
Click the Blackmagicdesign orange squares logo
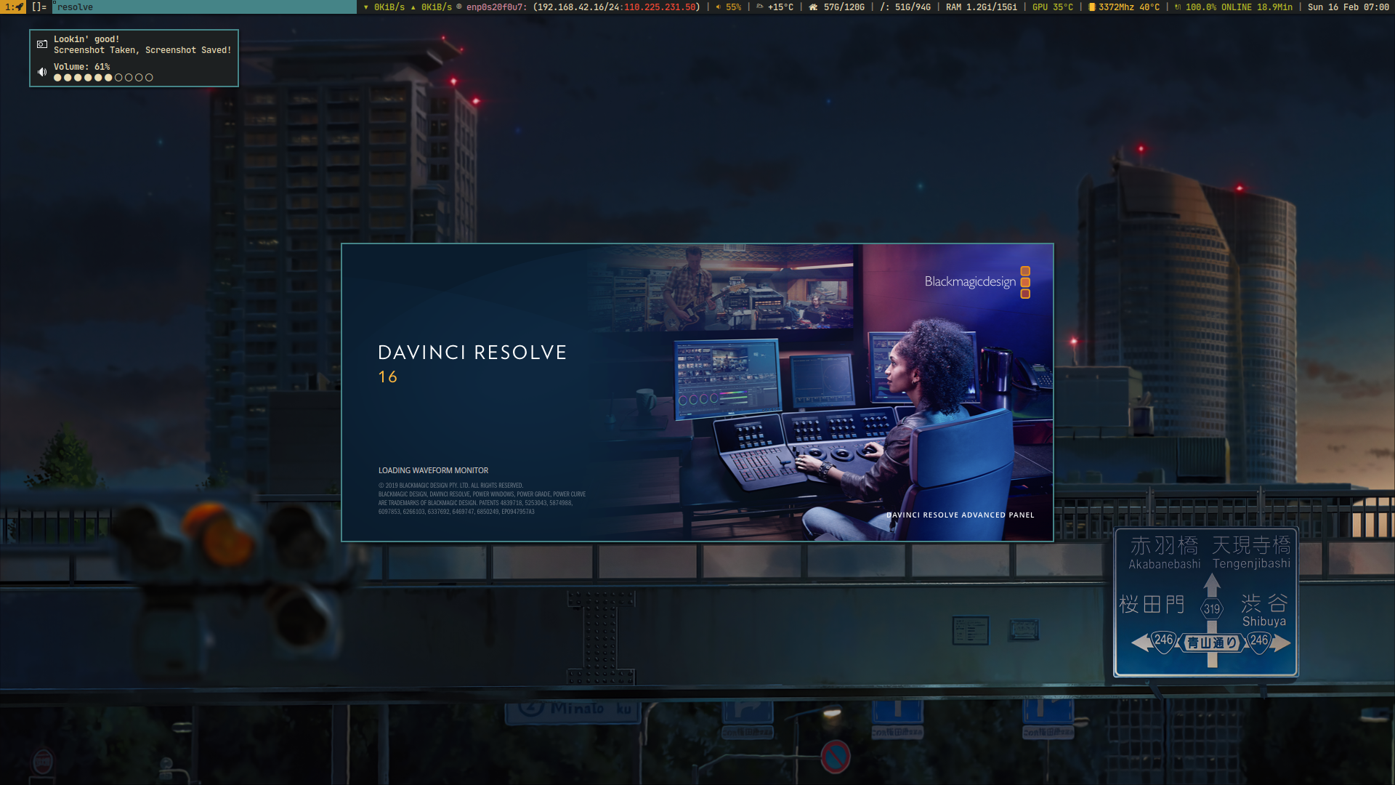click(1025, 283)
